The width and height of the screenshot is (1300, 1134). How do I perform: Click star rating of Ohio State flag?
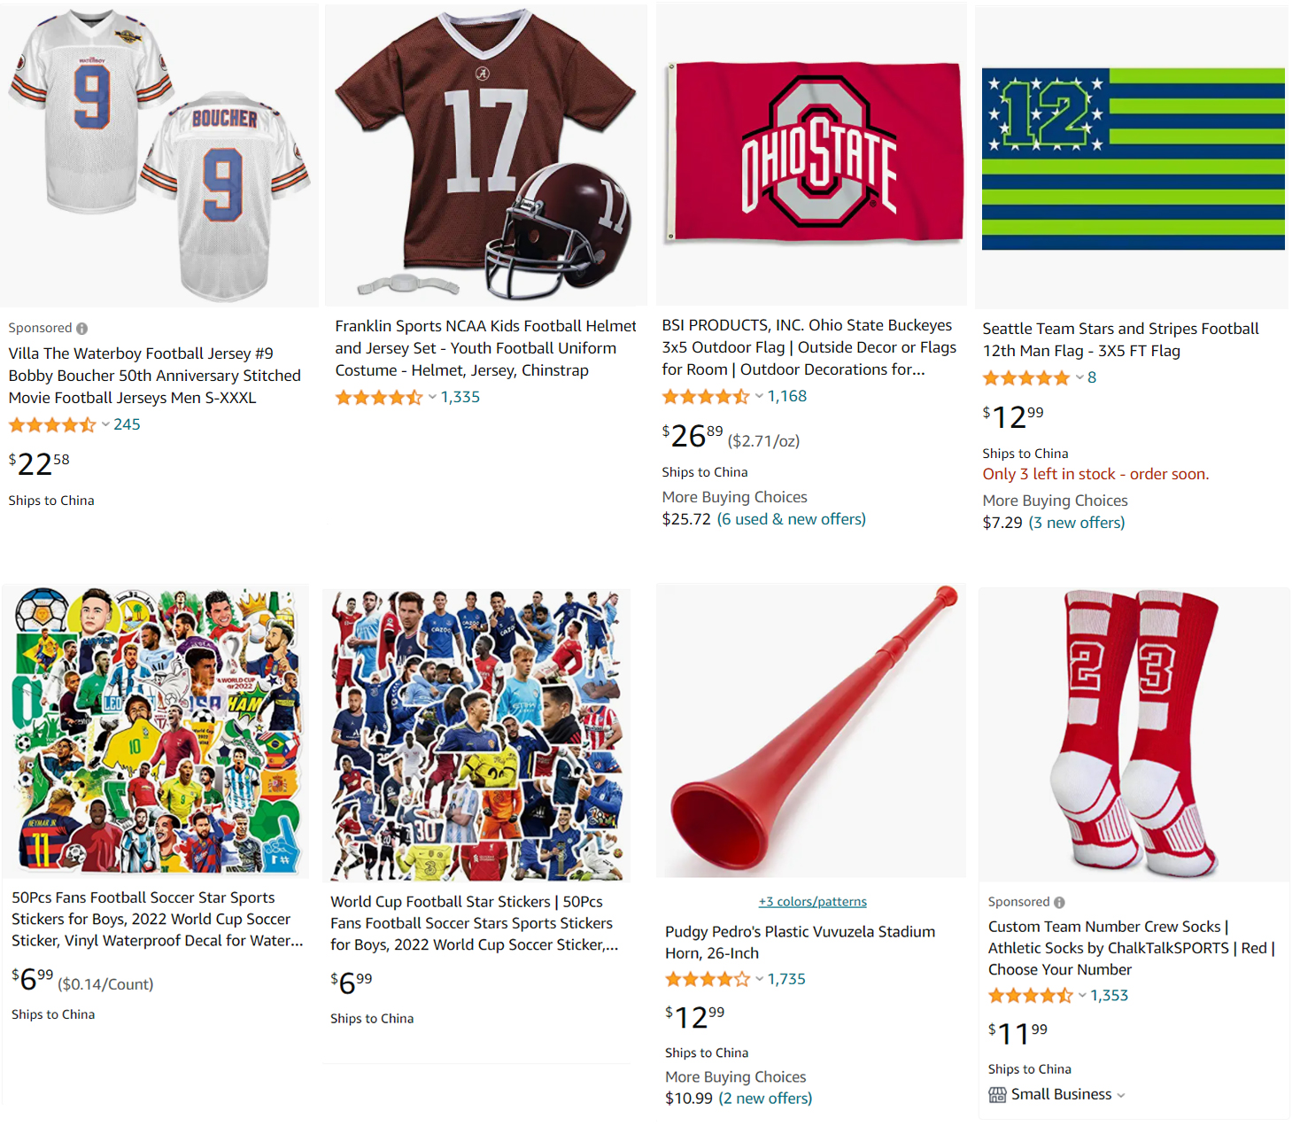706,397
